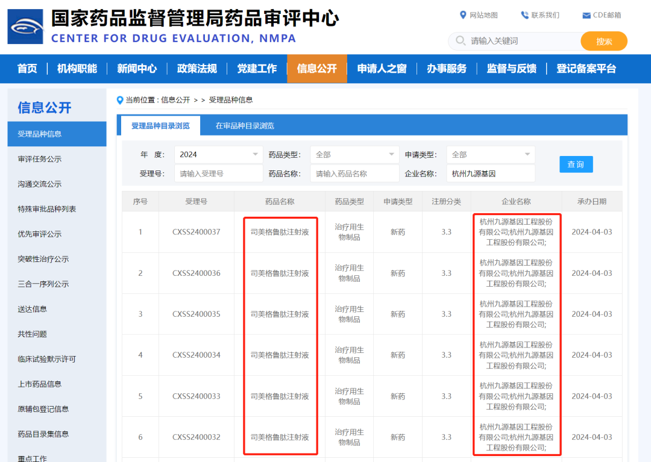Open 审评任务公示 in the sidebar
651x462 pixels.
(x=40, y=159)
